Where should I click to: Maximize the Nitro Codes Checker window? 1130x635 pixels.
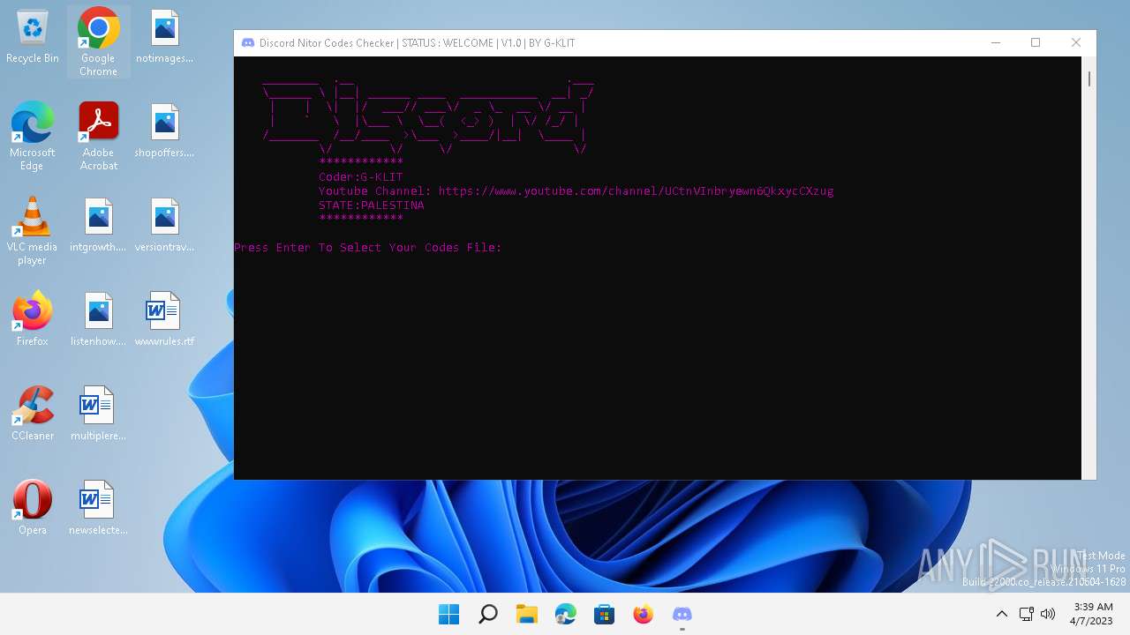tap(1036, 42)
